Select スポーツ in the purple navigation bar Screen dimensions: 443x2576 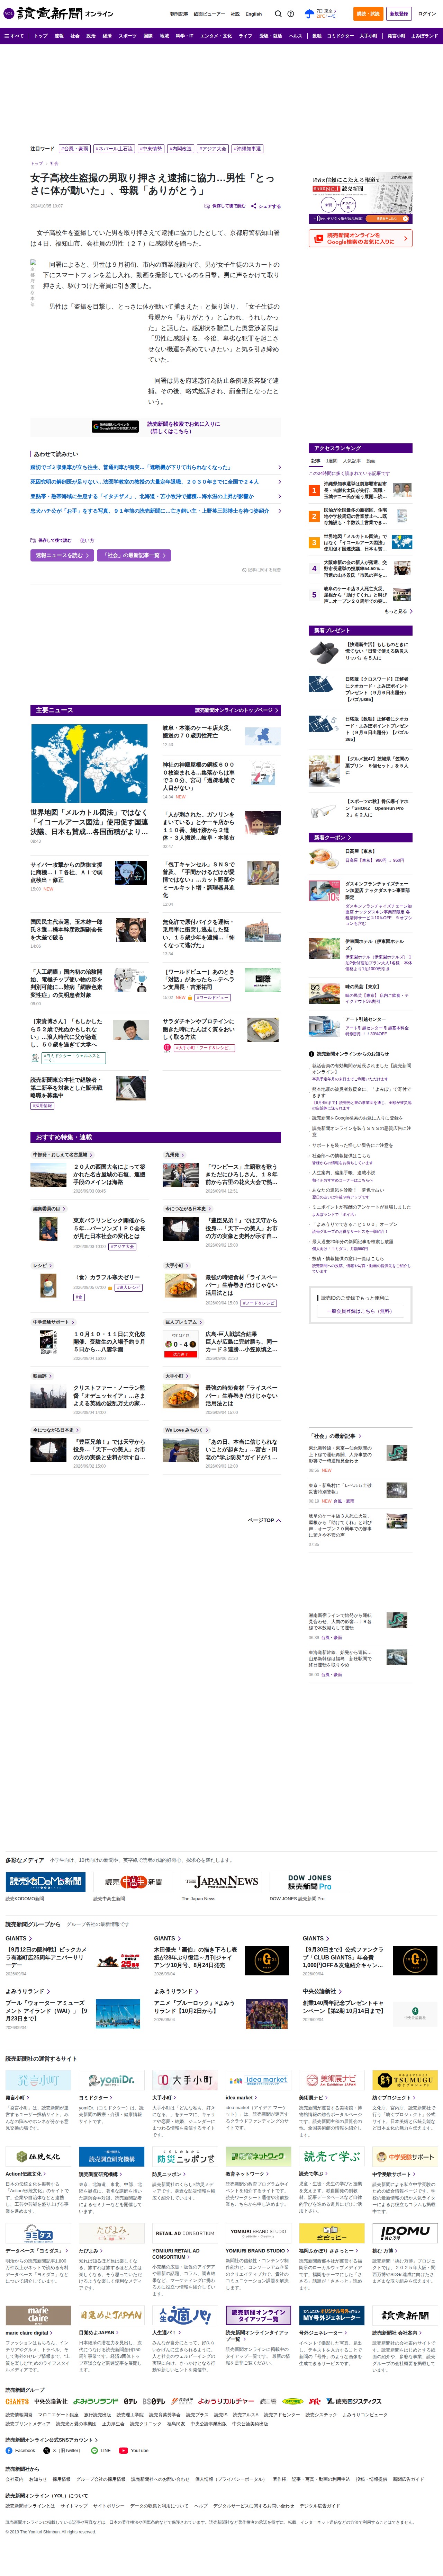click(127, 36)
